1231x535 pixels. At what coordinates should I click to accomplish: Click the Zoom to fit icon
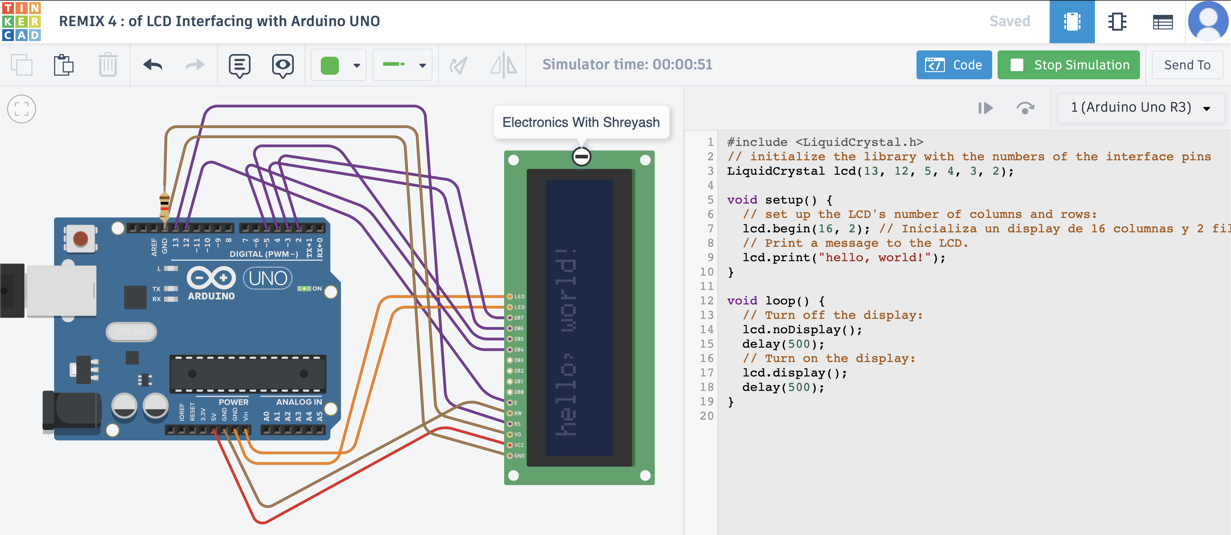click(x=22, y=109)
